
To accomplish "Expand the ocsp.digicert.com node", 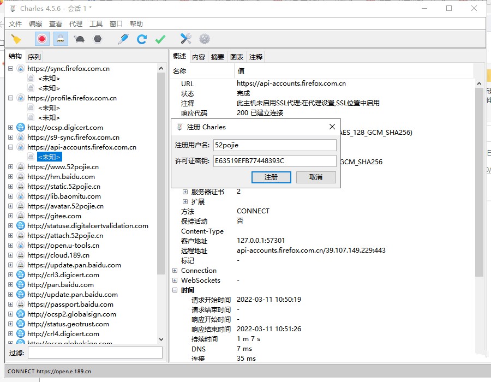I will pyautogui.click(x=11, y=128).
